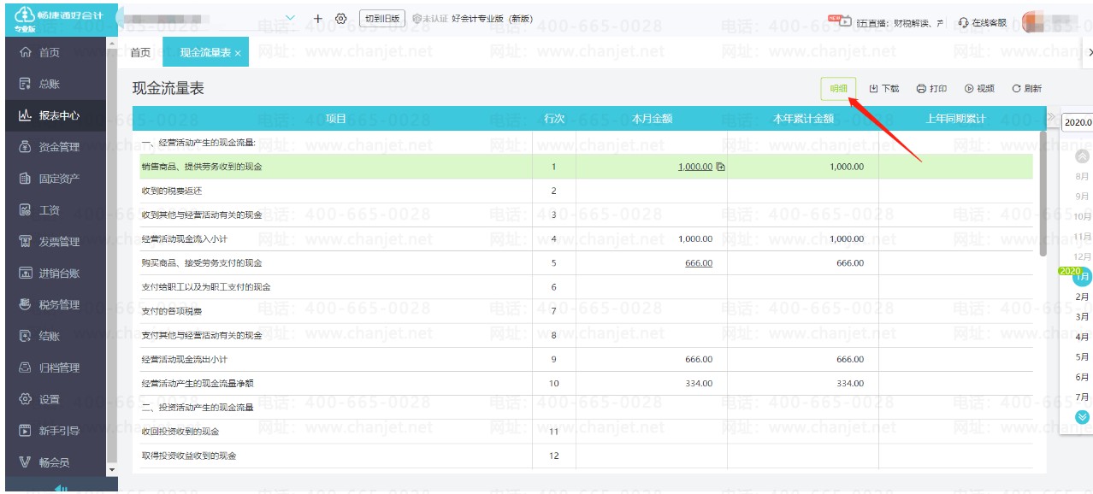This screenshot has width=1093, height=494.
Task: Click the table vertical scrollbar
Action: [x=1043, y=193]
